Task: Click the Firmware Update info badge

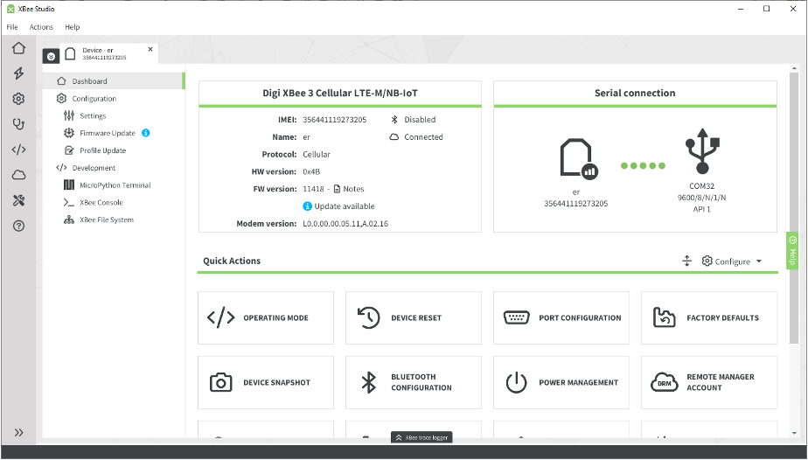Action: (146, 133)
